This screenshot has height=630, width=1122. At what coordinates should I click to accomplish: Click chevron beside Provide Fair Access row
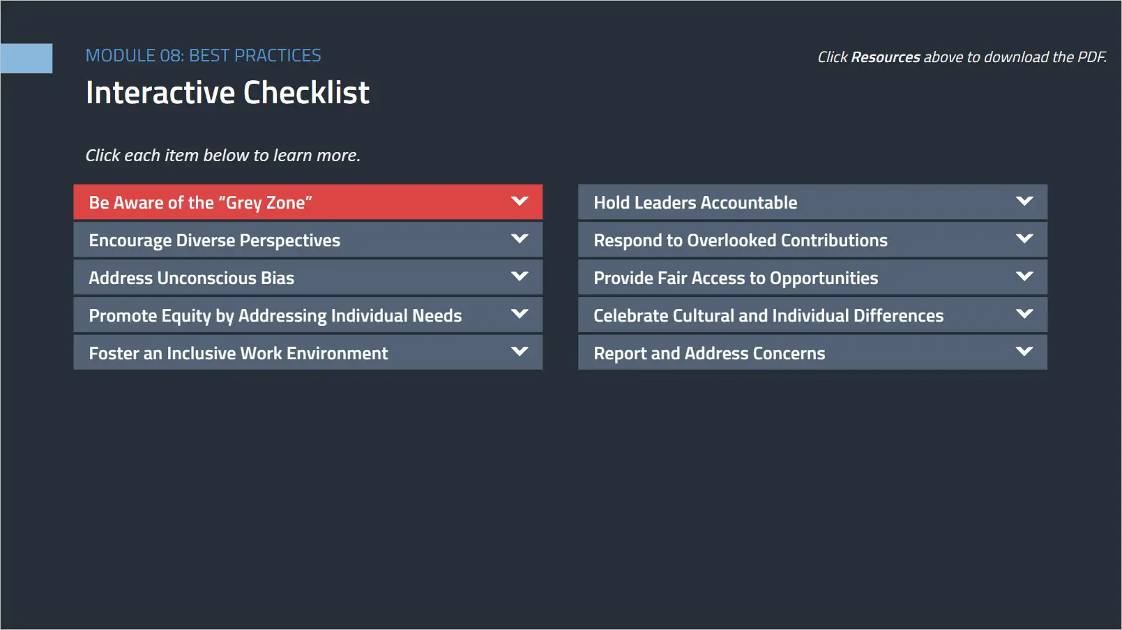pyautogui.click(x=1024, y=277)
